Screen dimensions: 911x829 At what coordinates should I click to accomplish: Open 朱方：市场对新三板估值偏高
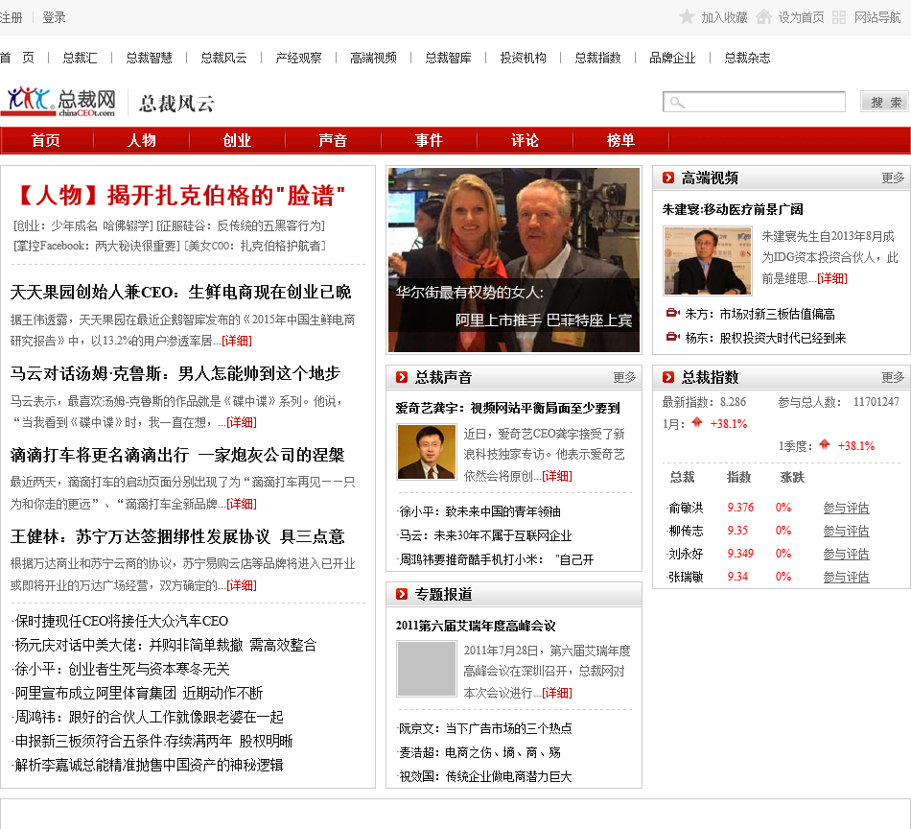759,314
